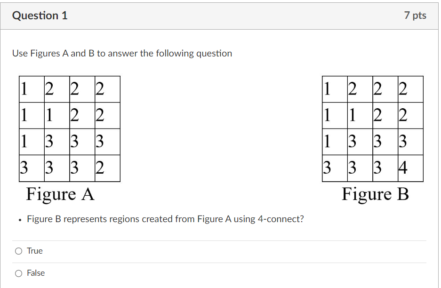Click the bottom-right cell of Figure A
The width and height of the screenshot is (441, 288).
click(x=107, y=168)
